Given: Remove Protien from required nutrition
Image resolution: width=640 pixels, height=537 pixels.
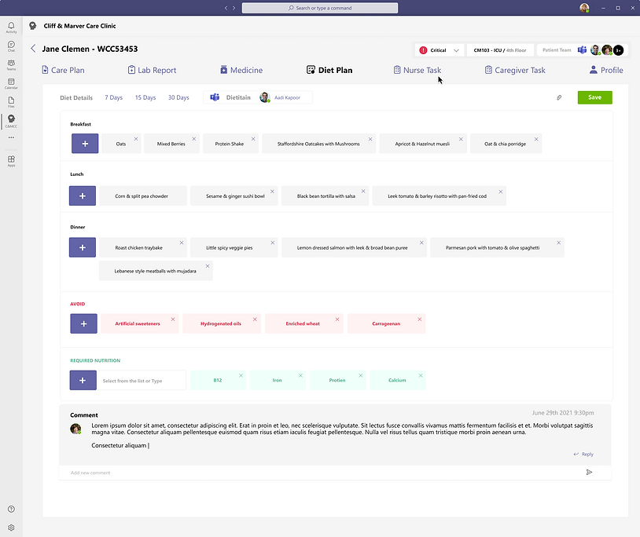Looking at the screenshot, I should coord(361,375).
